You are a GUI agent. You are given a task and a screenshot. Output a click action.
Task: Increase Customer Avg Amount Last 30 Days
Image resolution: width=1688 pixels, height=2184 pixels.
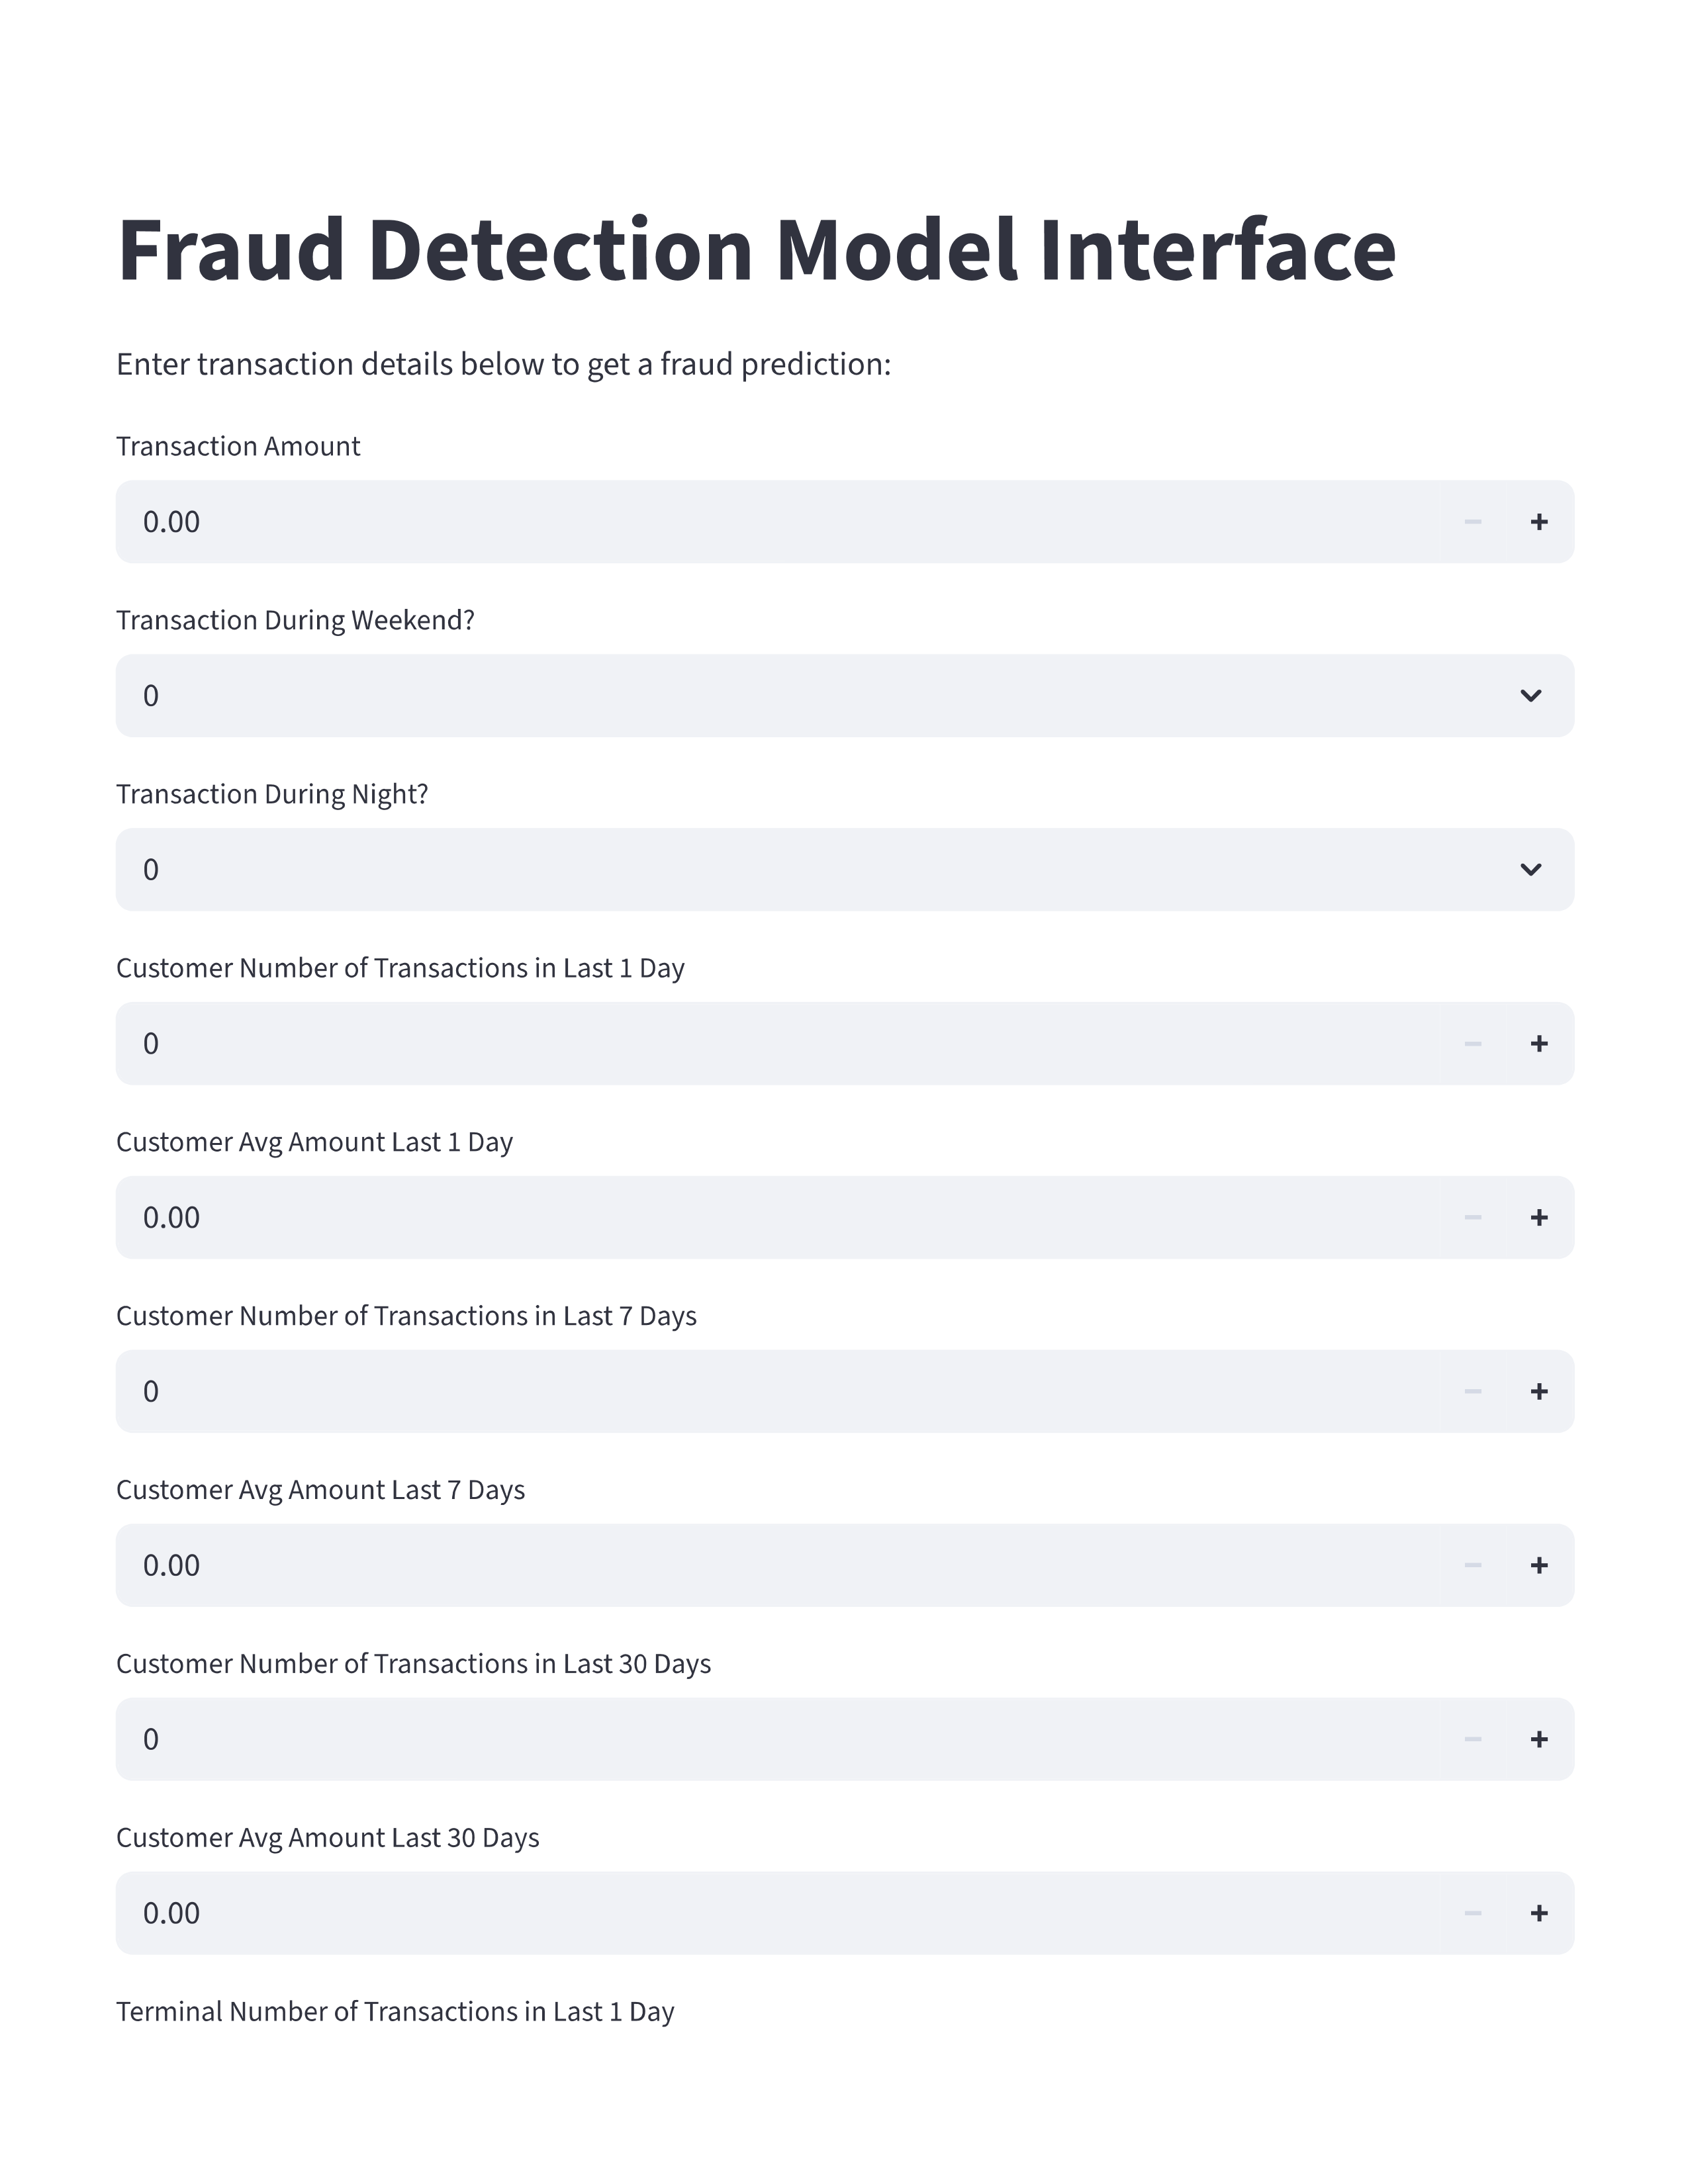(x=1539, y=1914)
